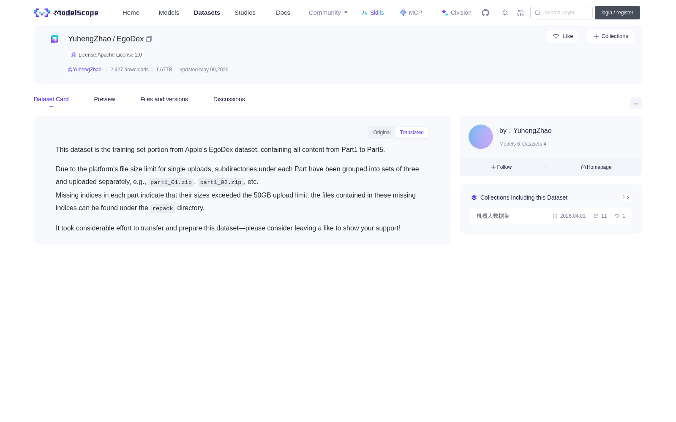Open the by: YuhengZhao author name
The height and width of the screenshot is (422, 676).
pyautogui.click(x=525, y=131)
